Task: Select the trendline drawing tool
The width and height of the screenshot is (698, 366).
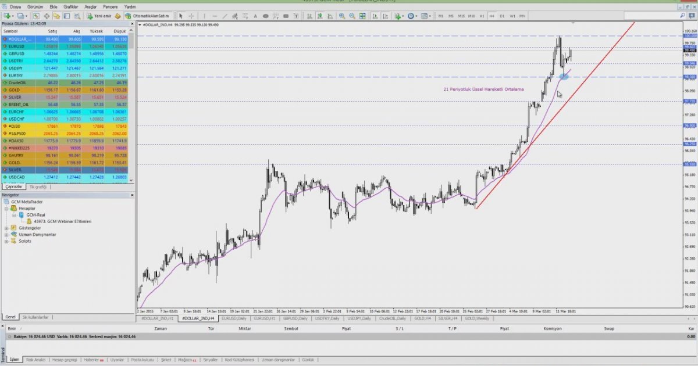Action: [x=225, y=16]
